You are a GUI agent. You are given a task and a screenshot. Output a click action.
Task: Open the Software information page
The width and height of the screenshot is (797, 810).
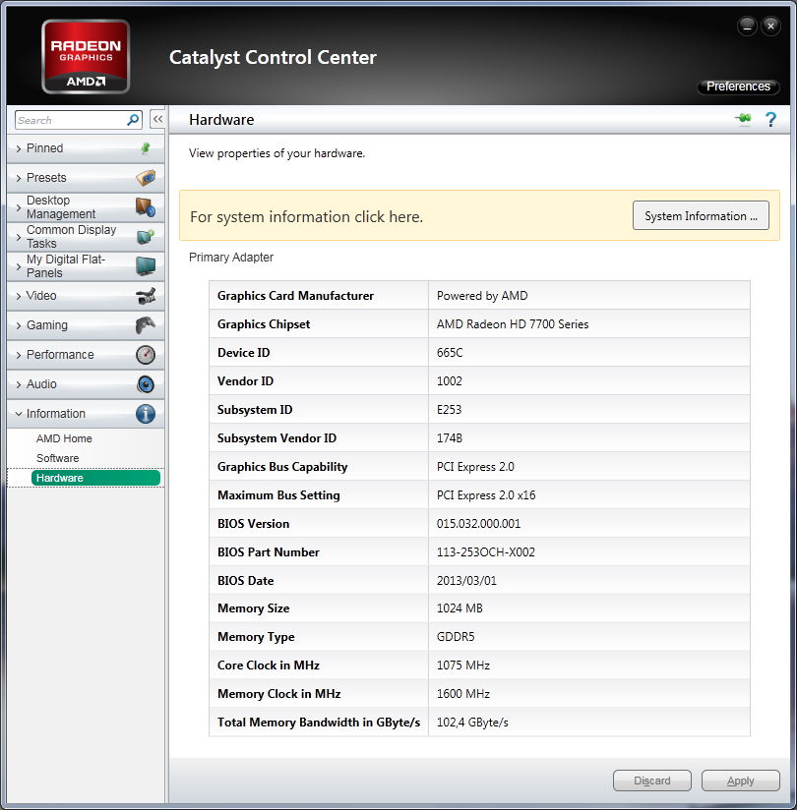(x=57, y=458)
